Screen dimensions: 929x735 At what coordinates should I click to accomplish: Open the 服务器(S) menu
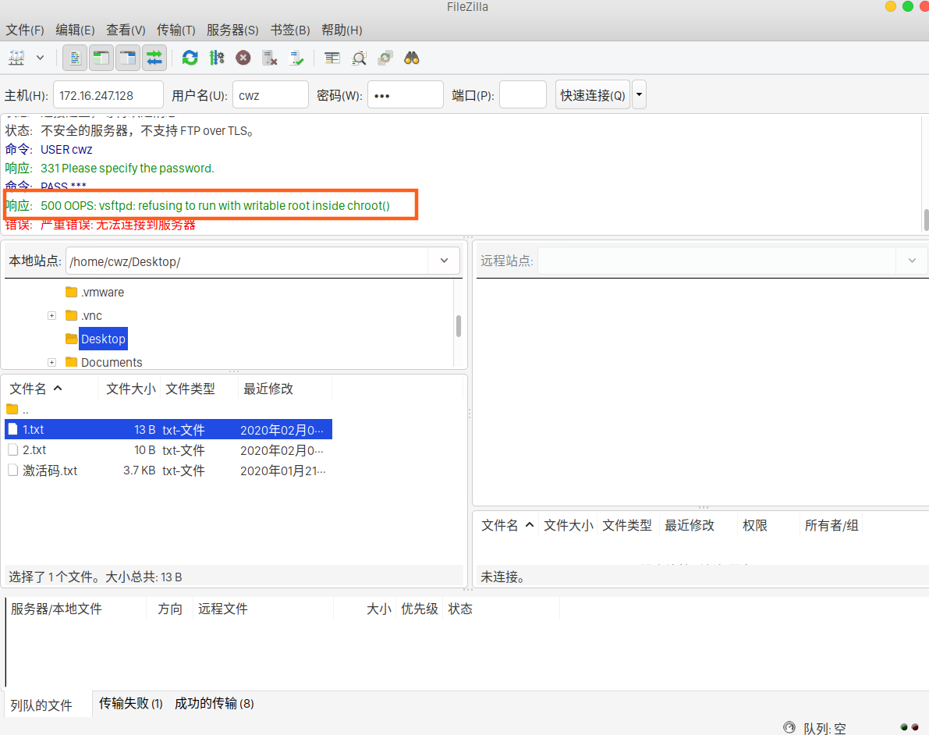pyautogui.click(x=233, y=30)
